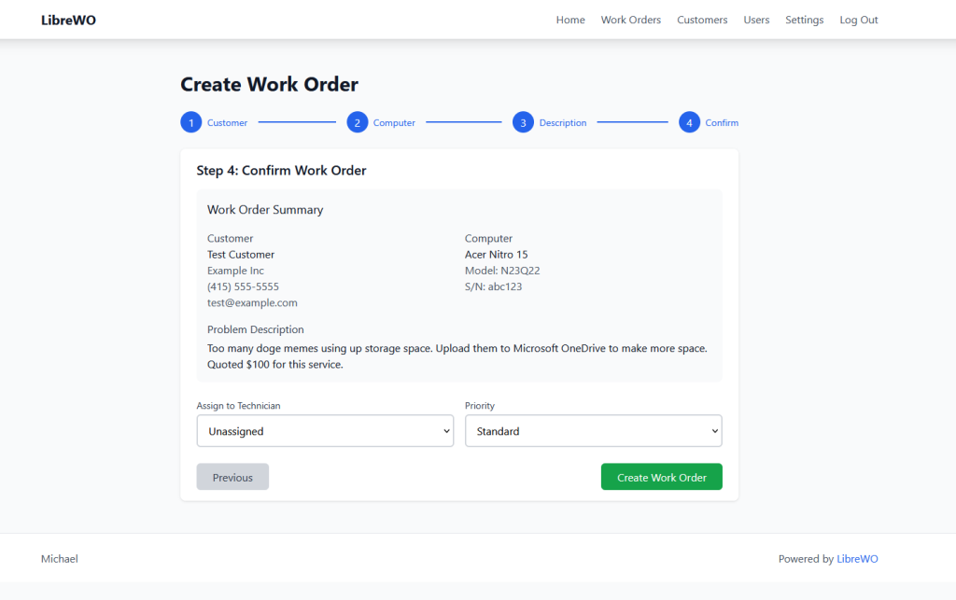Click the Previous button
Image resolution: width=956 pixels, height=600 pixels.
(232, 476)
